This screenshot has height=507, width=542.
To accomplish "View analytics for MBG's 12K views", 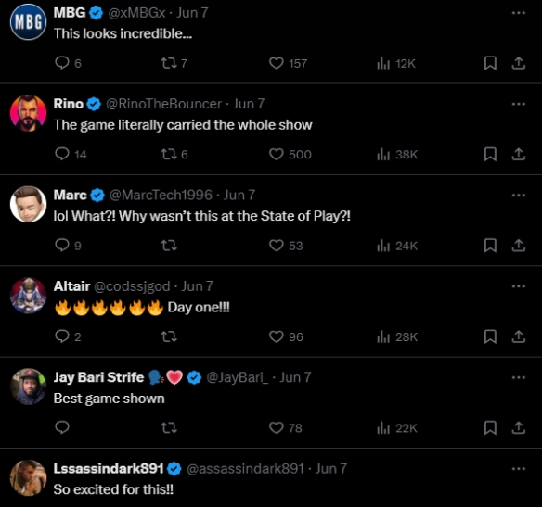I will point(396,64).
